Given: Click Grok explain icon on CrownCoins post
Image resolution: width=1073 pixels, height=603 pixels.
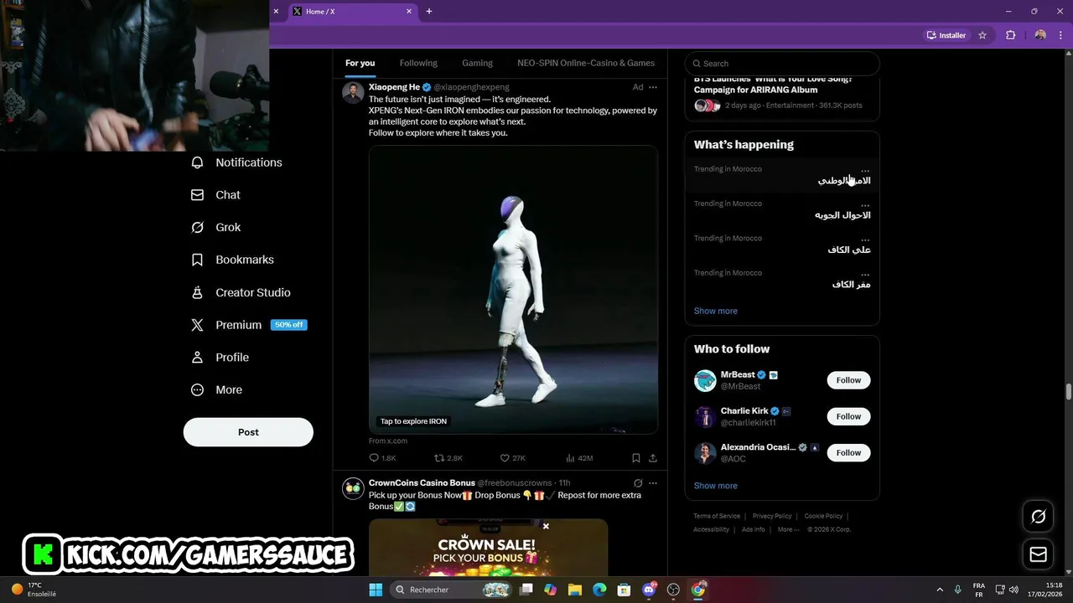Looking at the screenshot, I should pyautogui.click(x=638, y=483).
